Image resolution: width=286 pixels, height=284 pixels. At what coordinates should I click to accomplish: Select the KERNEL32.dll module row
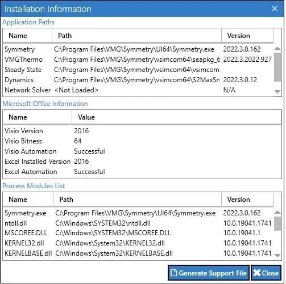click(x=138, y=243)
